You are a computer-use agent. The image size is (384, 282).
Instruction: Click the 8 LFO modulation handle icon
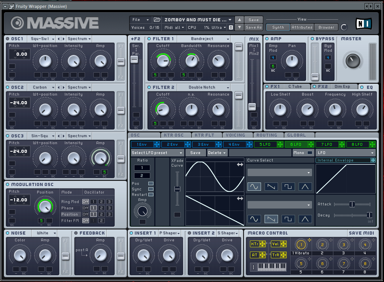click(372, 144)
